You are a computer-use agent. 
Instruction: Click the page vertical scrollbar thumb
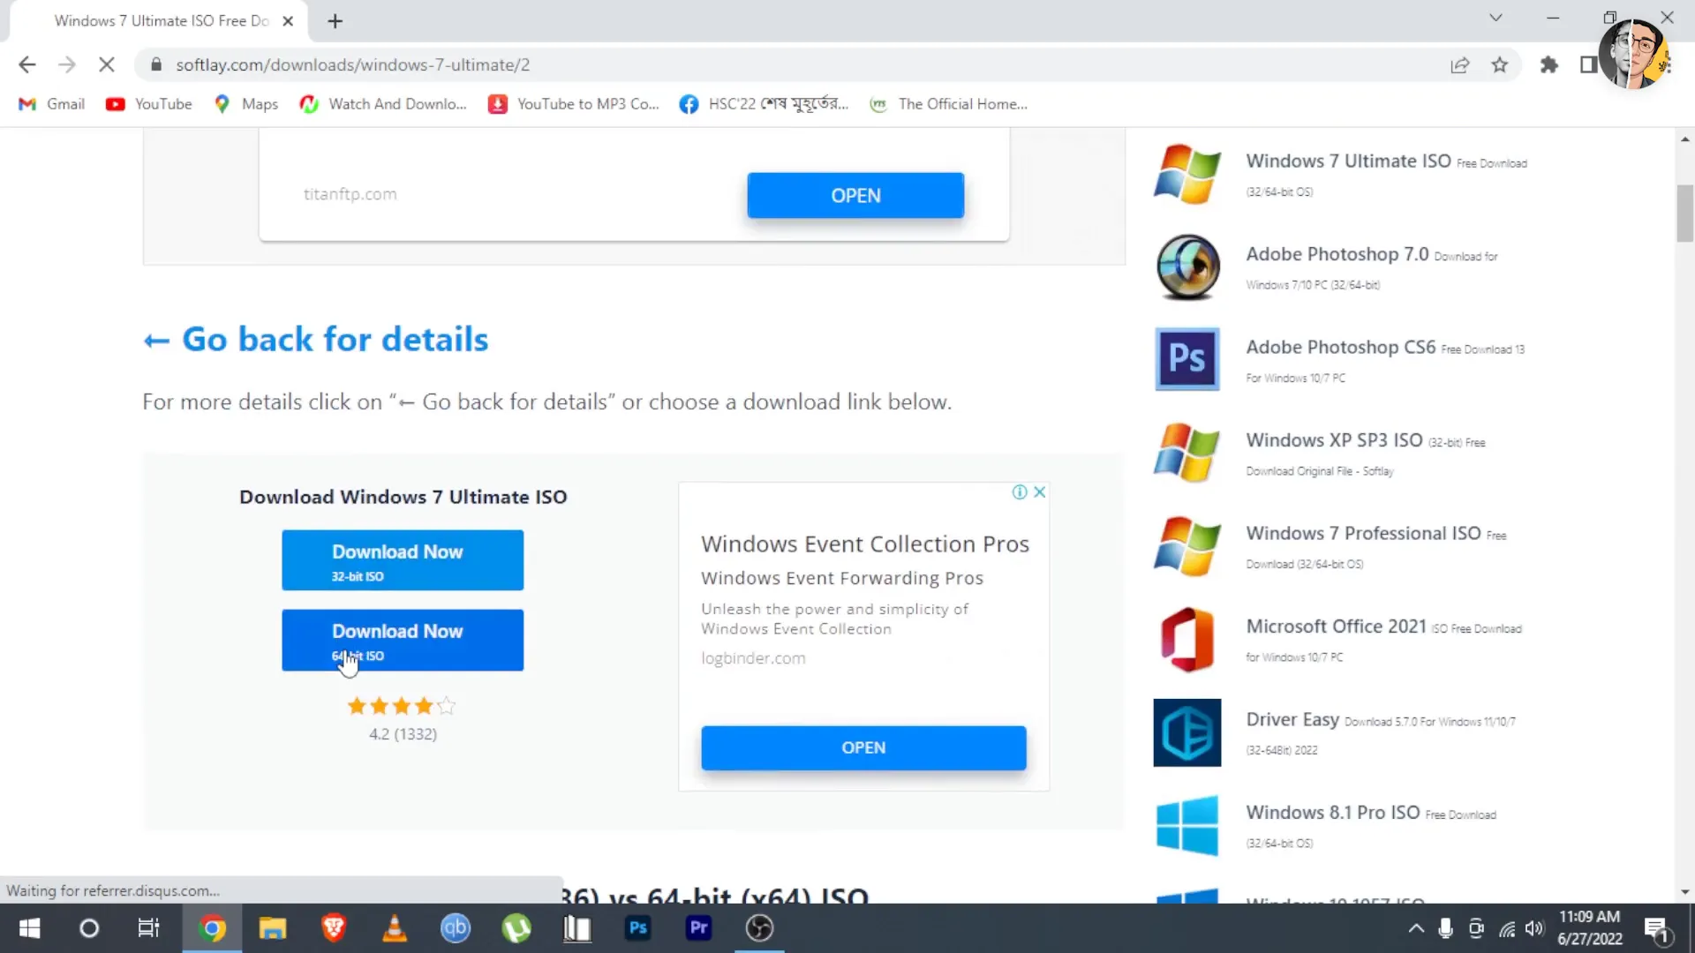[1684, 213]
